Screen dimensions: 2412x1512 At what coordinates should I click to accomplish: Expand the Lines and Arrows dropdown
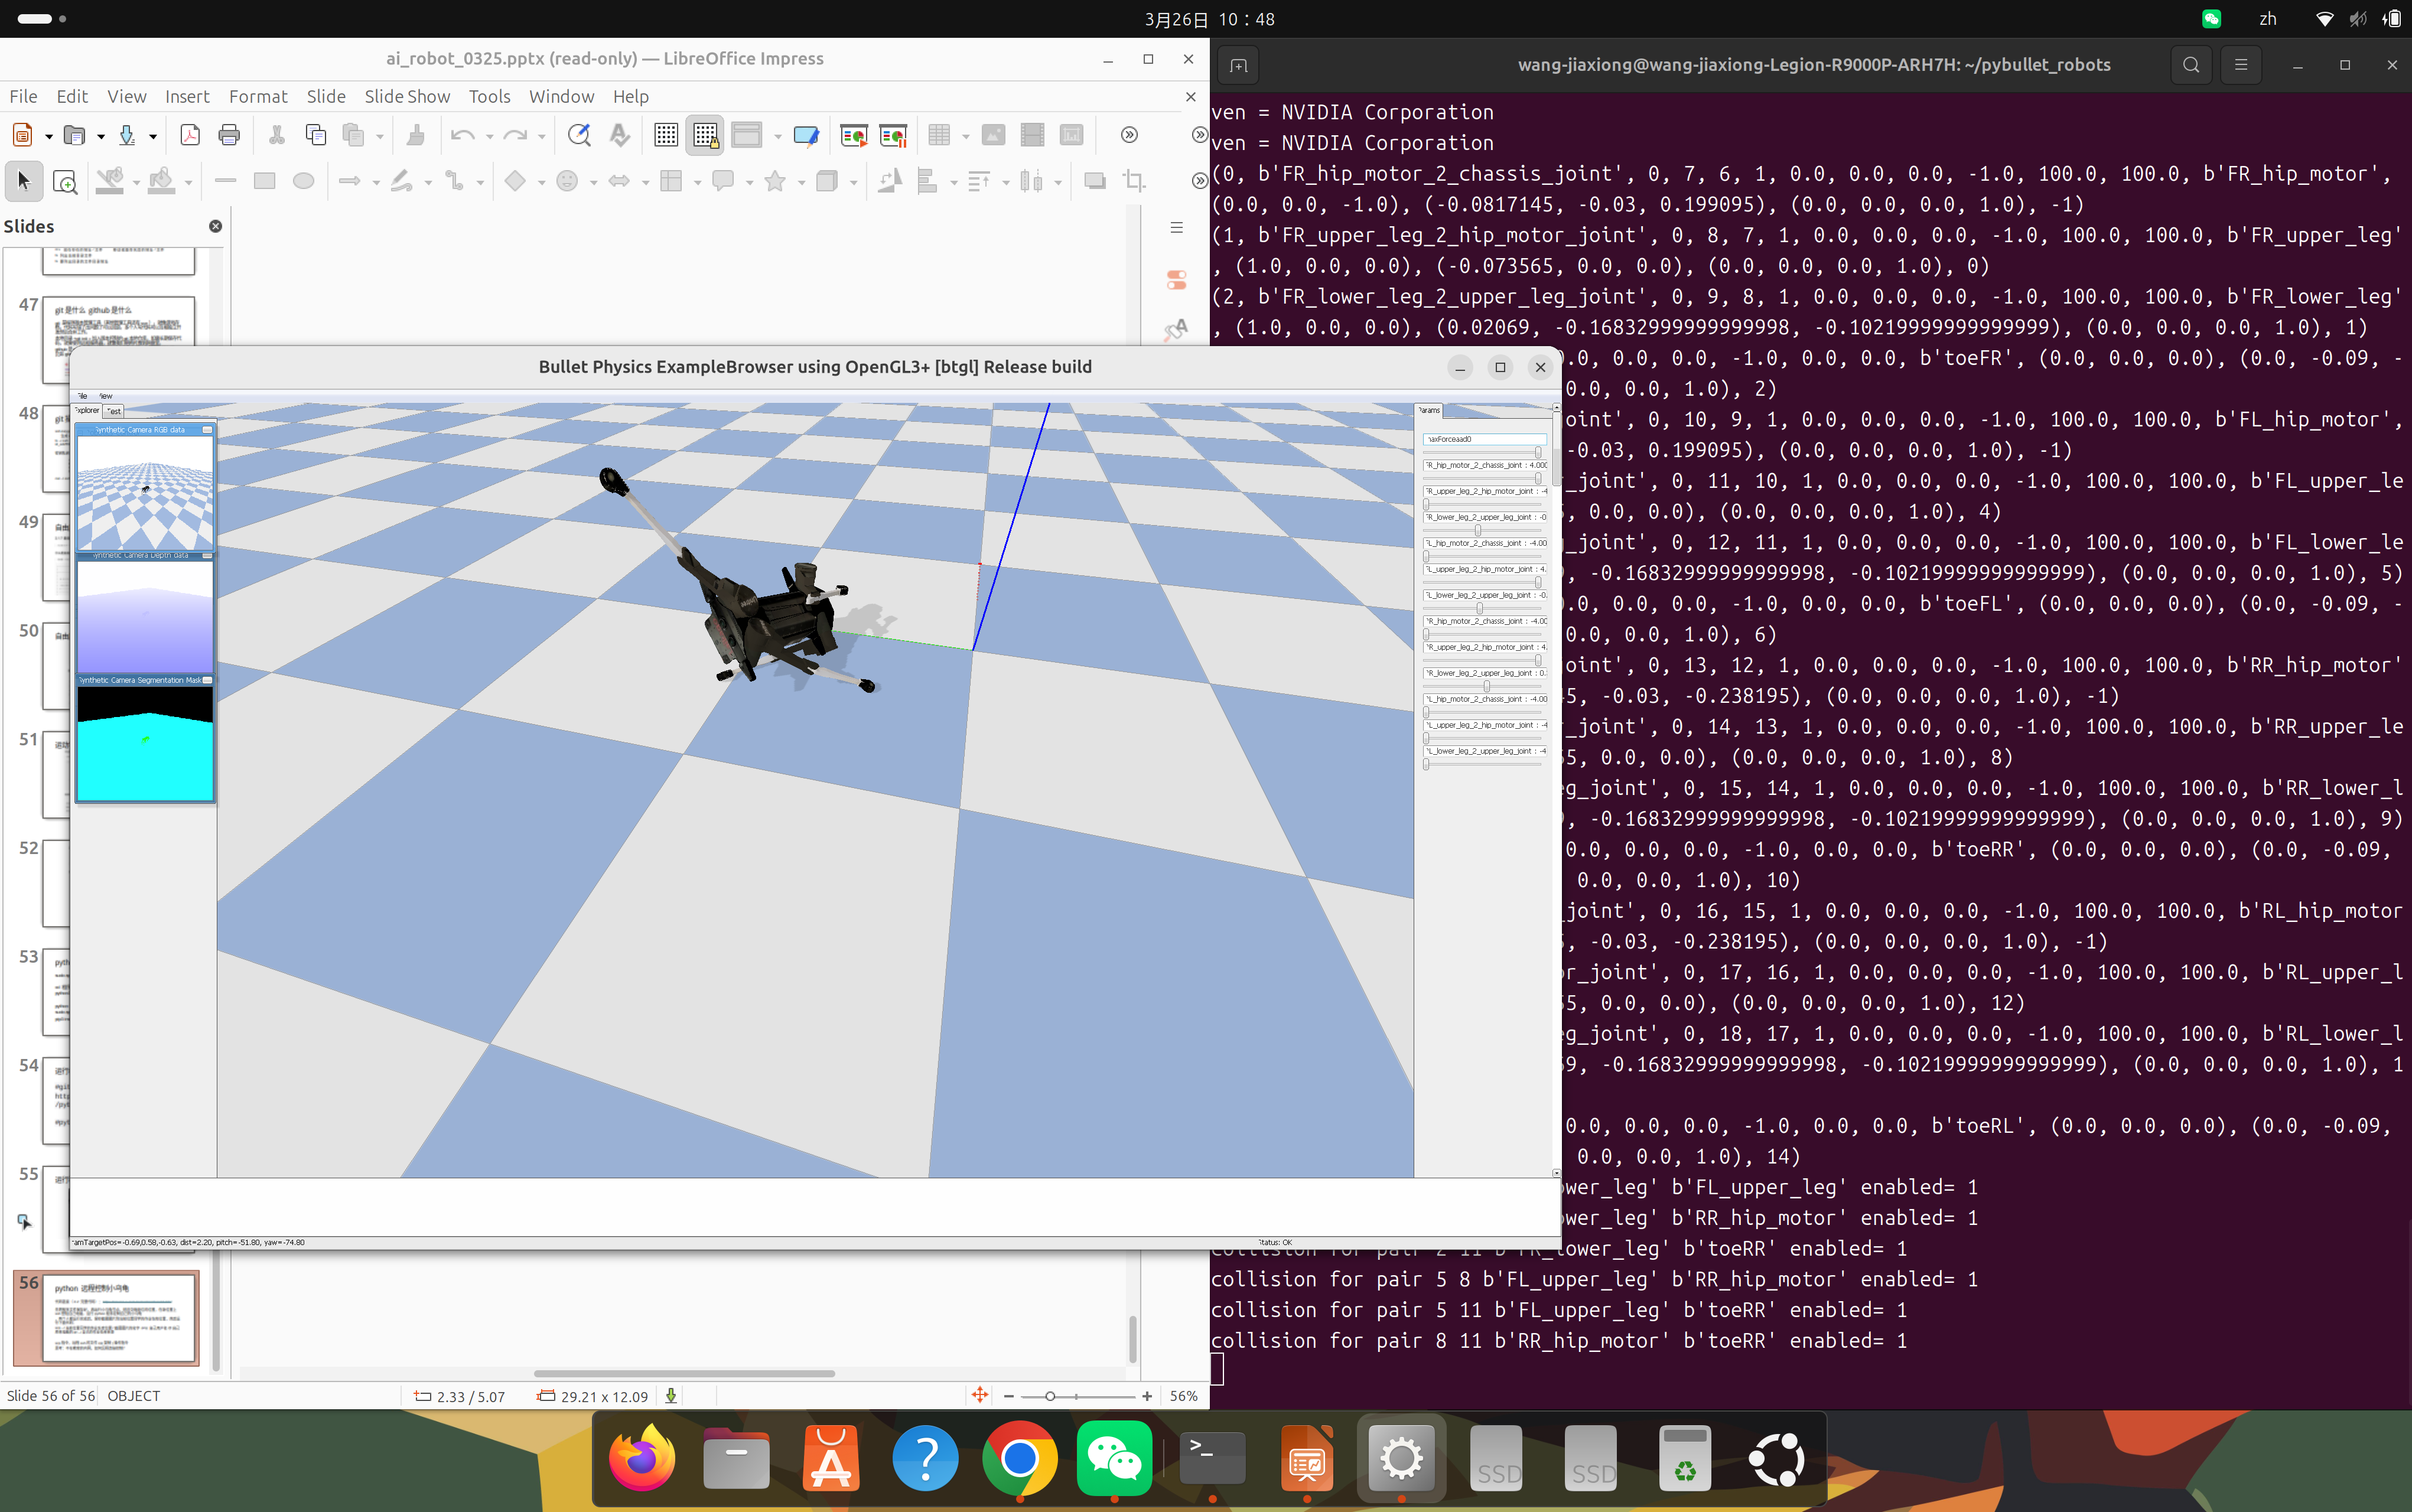[x=376, y=182]
